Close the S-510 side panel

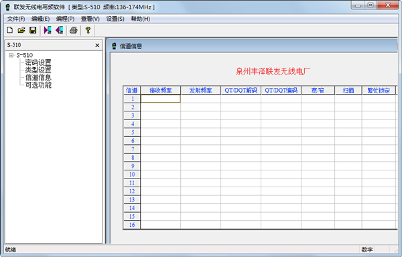(x=97, y=46)
